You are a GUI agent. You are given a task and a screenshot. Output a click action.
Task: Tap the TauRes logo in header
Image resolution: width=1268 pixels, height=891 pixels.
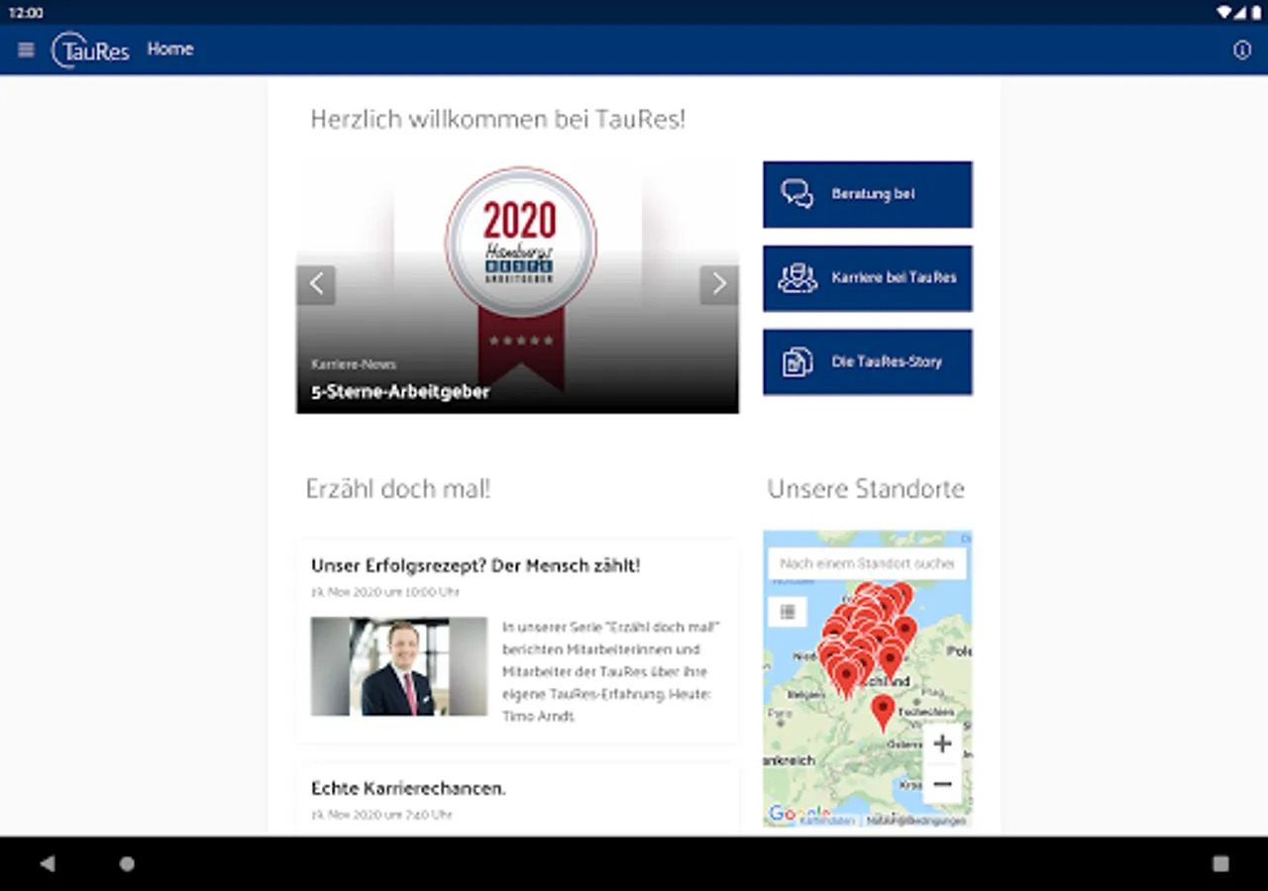point(90,49)
